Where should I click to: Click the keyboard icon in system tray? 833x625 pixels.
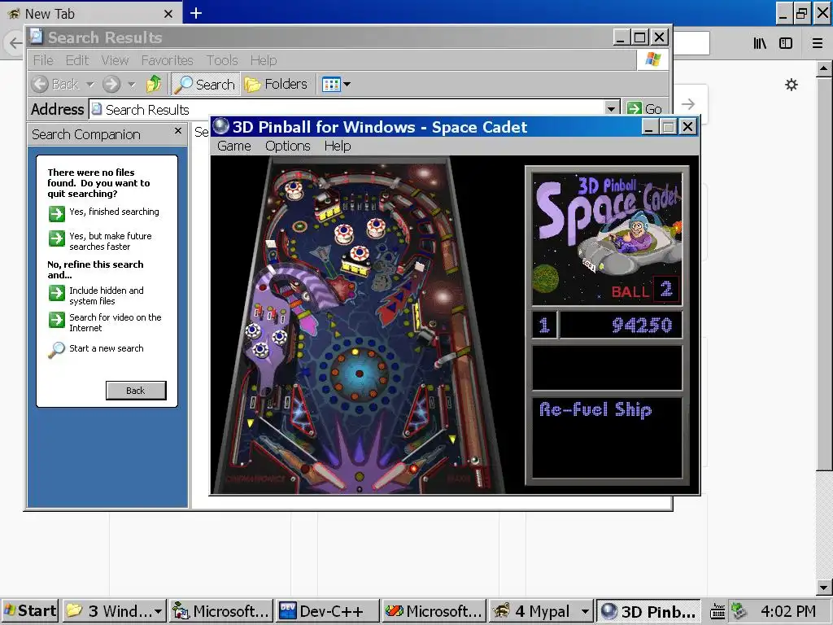[717, 612]
